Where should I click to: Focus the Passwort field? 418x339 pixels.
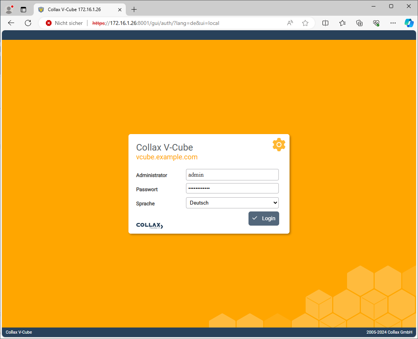point(232,188)
